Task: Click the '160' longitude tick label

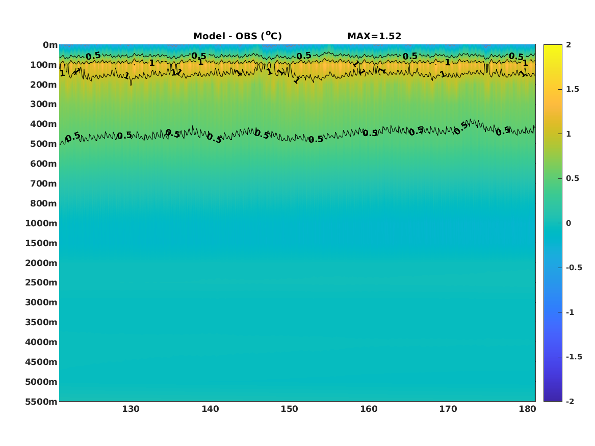Action: (x=369, y=409)
